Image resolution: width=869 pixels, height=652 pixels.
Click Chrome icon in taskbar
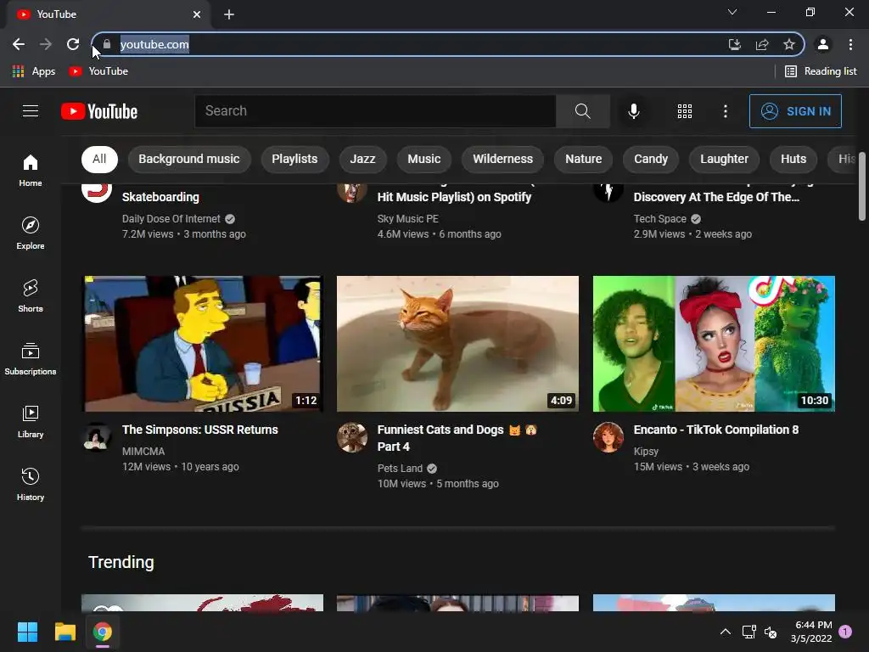(x=103, y=632)
